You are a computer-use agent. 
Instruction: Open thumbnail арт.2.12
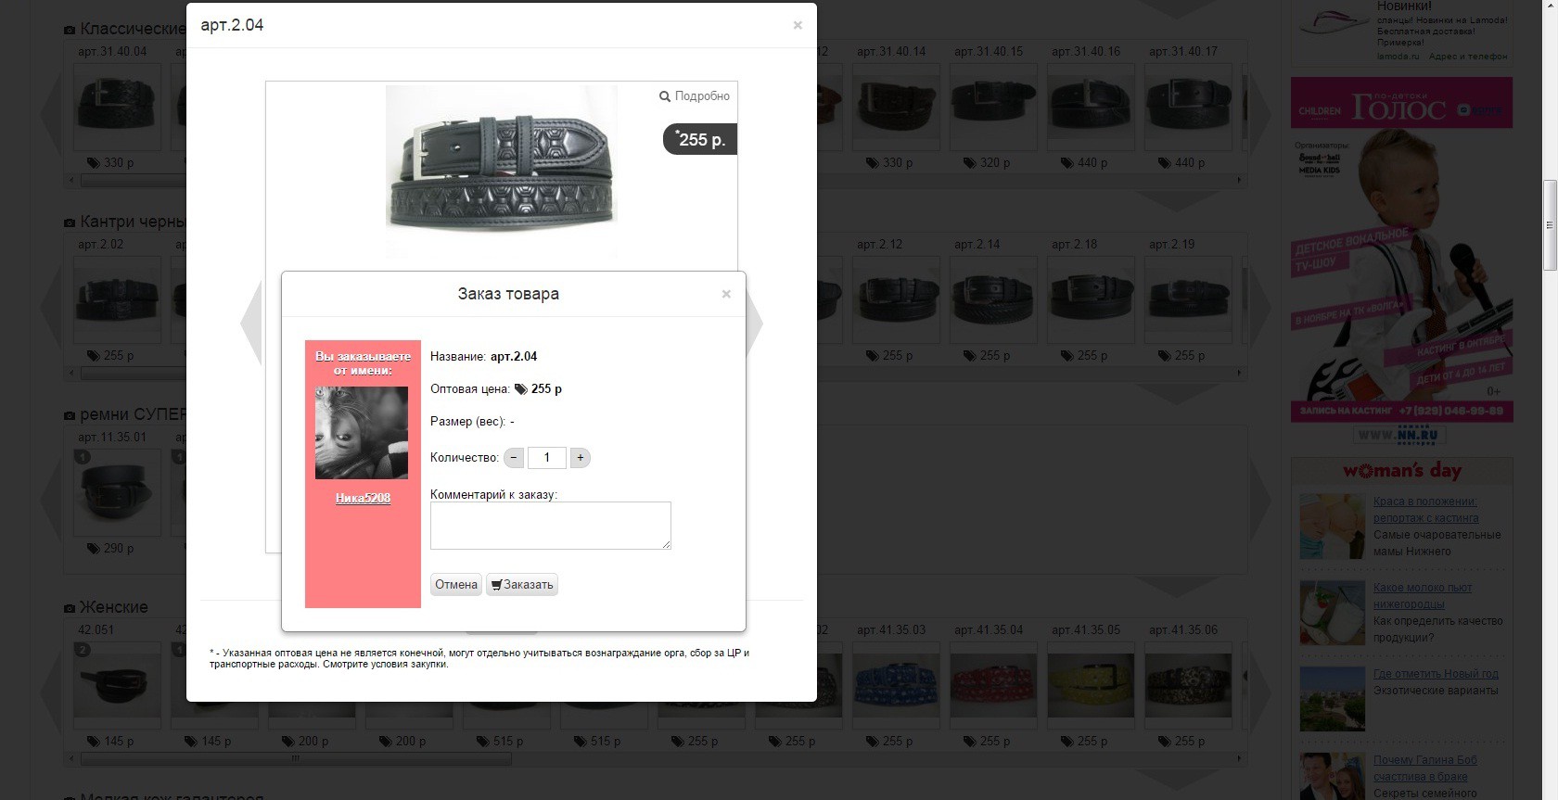tap(896, 300)
